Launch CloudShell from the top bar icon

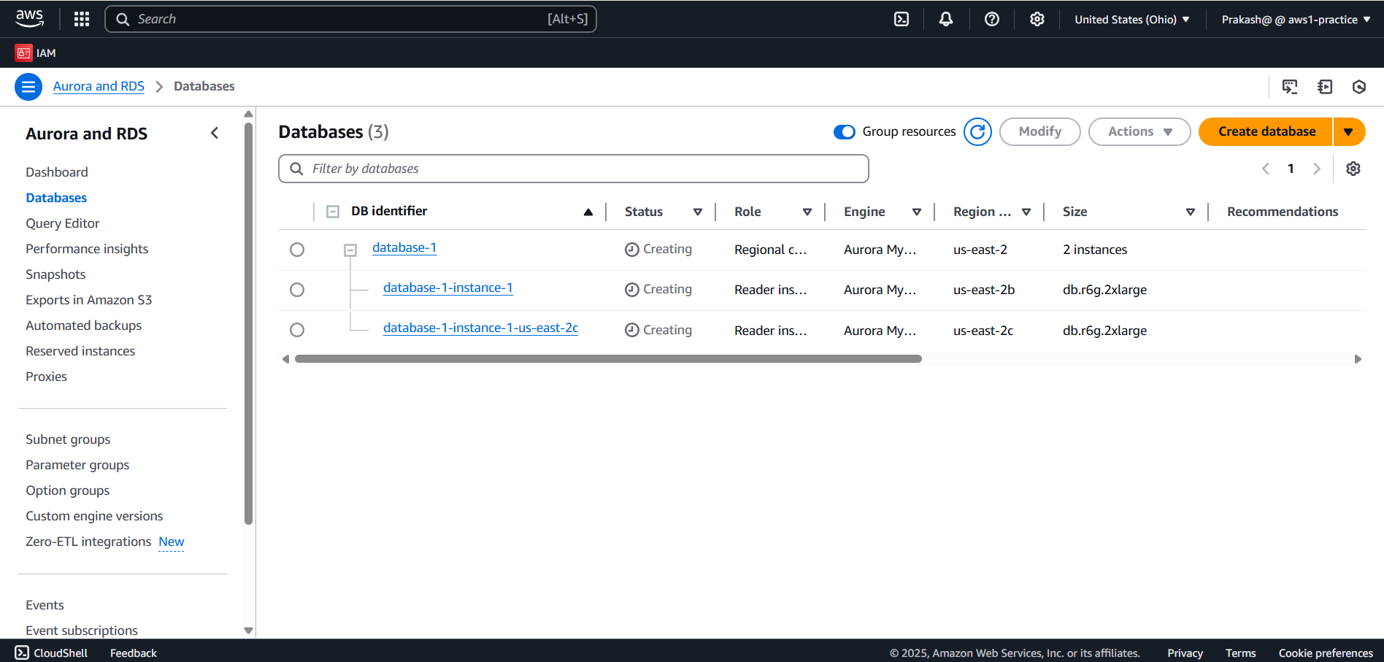[901, 19]
